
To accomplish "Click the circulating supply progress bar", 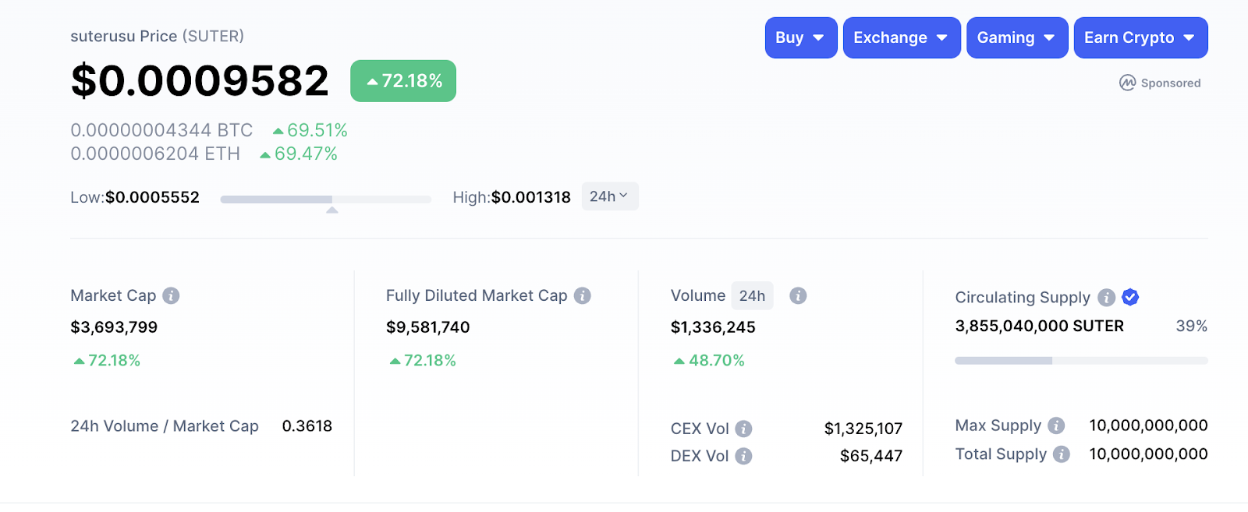I will [1081, 361].
